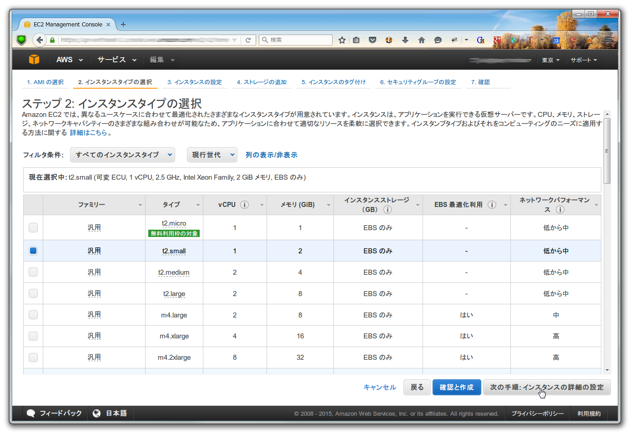630x433 pixels.
Task: Open the Firefox hamburger menu
Action: [x=609, y=40]
